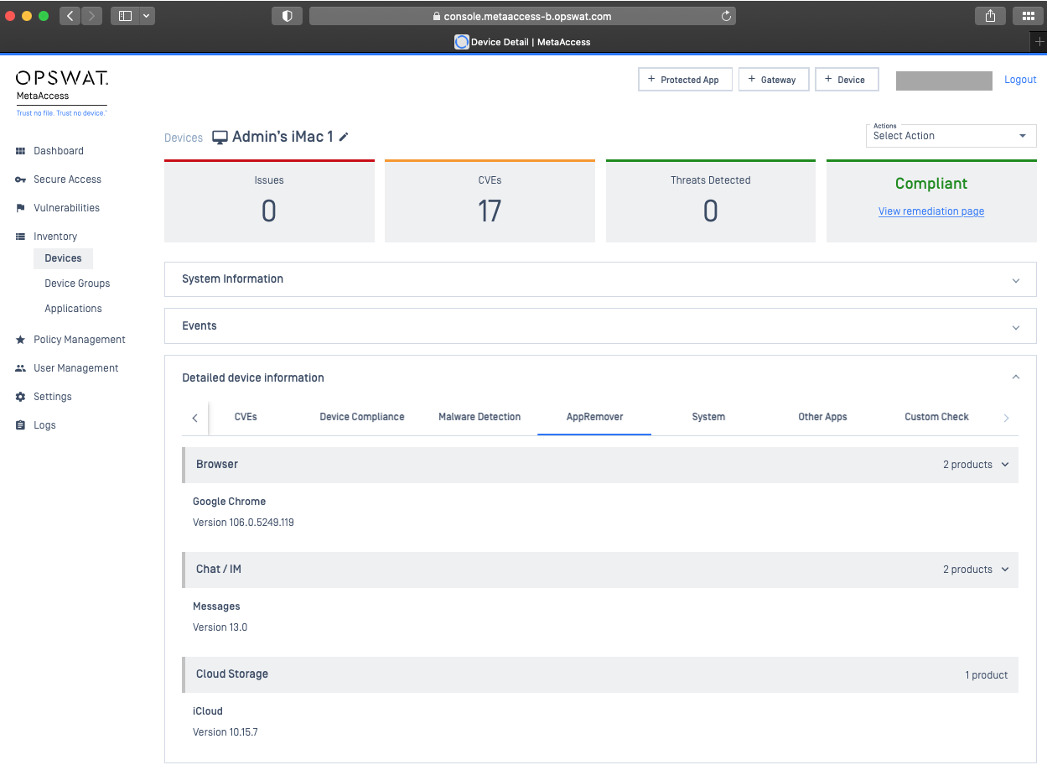
Task: Click the iCloud product name
Action: [208, 711]
